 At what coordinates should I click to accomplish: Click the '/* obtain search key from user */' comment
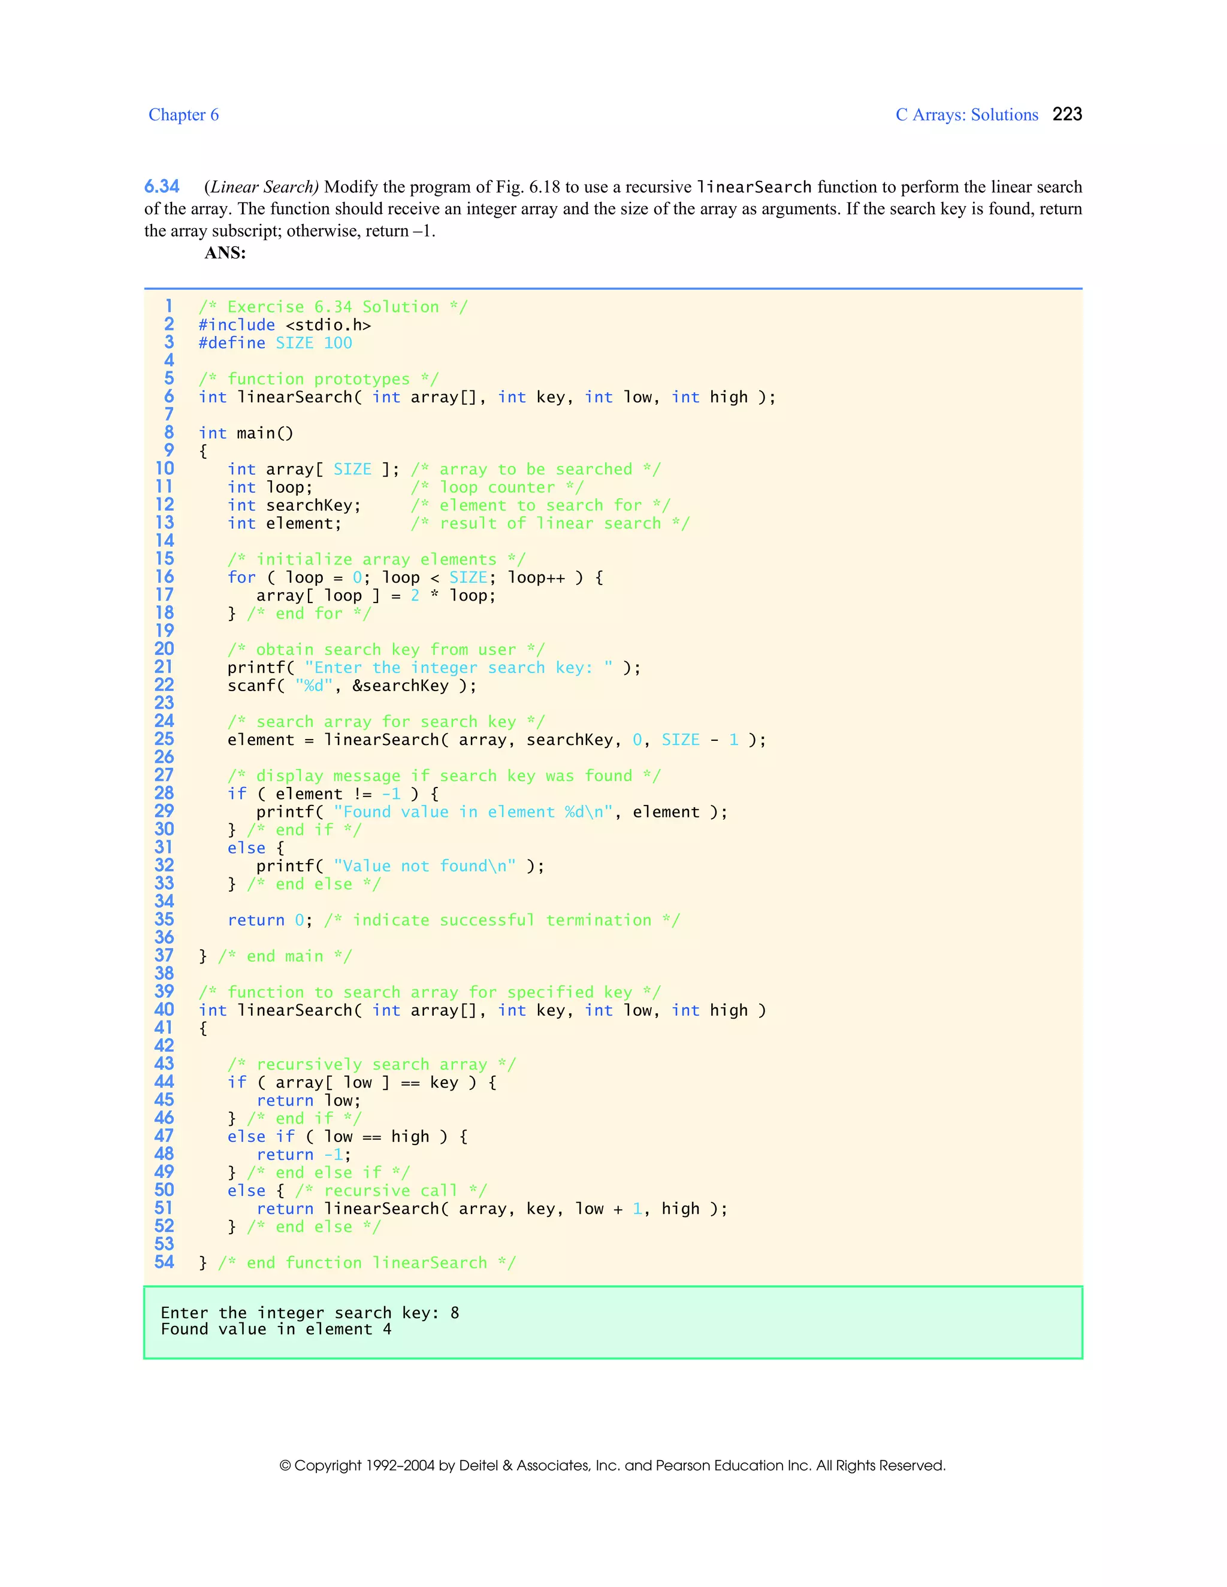tap(386, 650)
